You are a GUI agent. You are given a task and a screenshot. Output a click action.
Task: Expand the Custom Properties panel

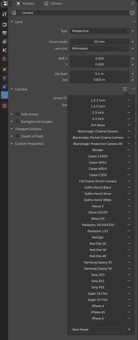12,143
